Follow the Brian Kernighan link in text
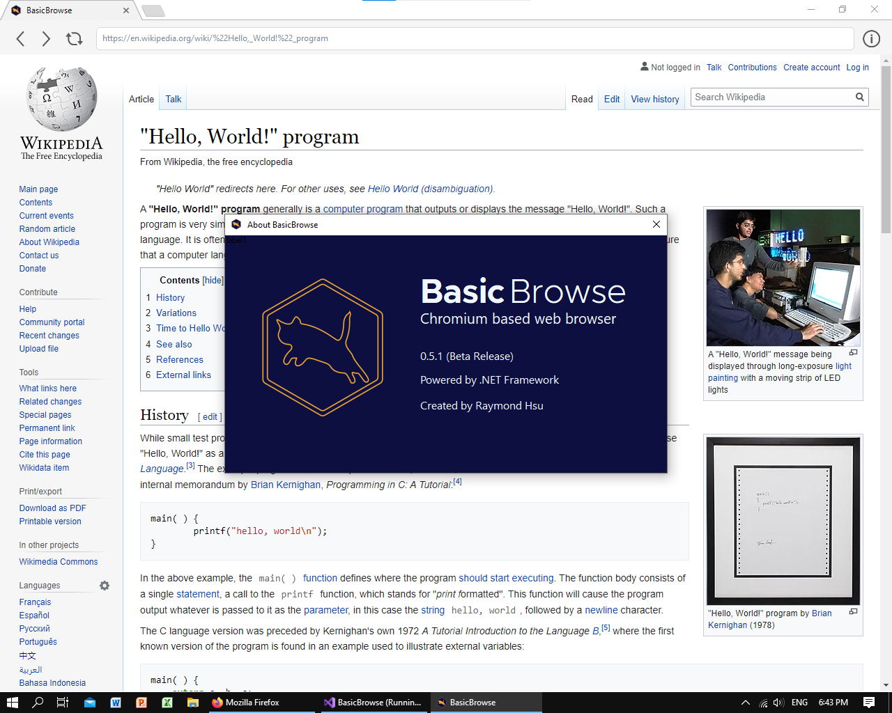Viewport: 892px width, 713px height. tap(286, 485)
